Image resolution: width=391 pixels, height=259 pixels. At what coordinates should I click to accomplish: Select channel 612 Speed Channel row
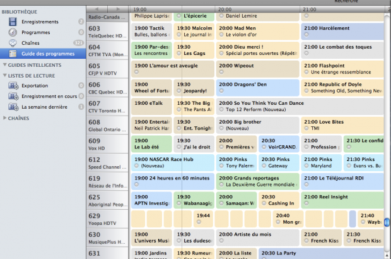[x=107, y=163]
